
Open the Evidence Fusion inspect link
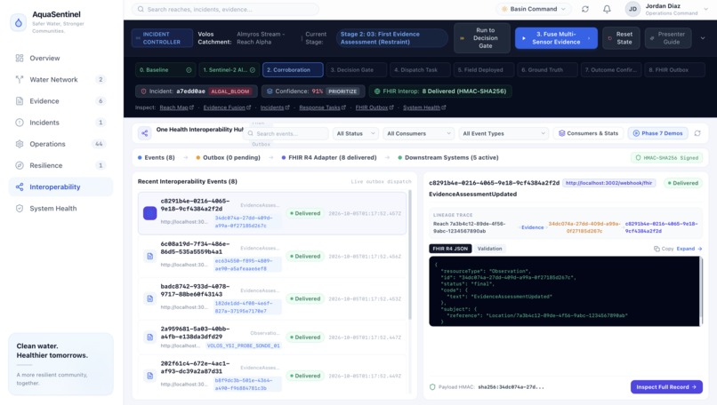point(227,107)
